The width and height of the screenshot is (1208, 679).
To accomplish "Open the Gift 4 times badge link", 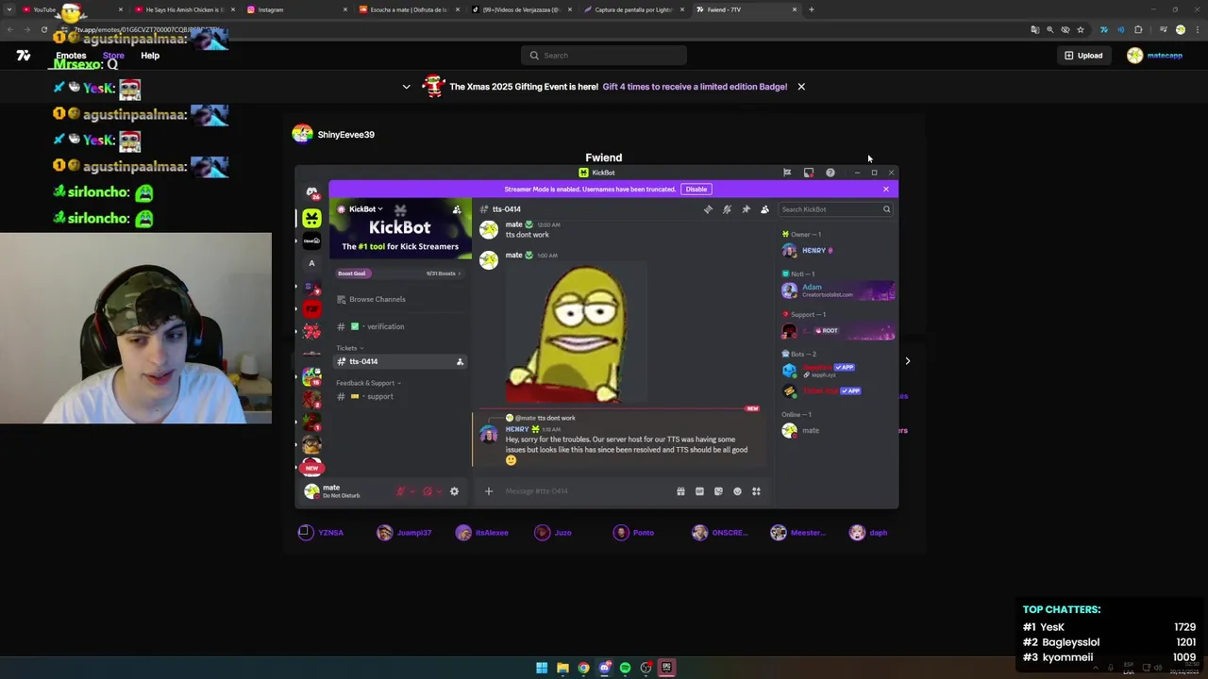I will tap(695, 87).
